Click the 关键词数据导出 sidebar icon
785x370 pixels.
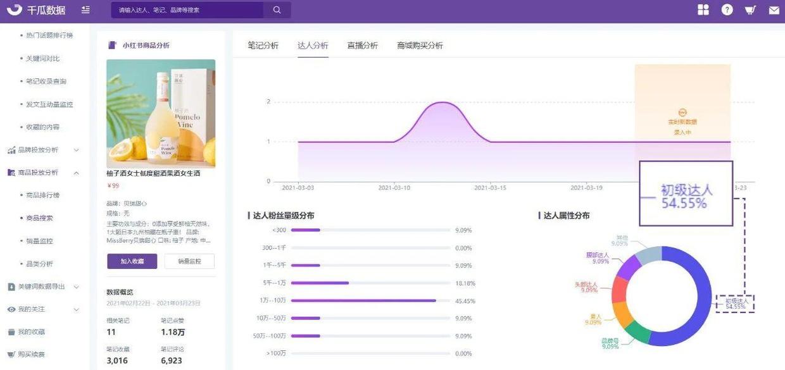tap(11, 287)
